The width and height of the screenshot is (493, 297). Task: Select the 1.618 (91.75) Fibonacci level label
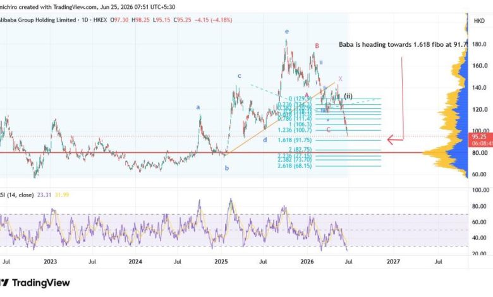click(295, 140)
